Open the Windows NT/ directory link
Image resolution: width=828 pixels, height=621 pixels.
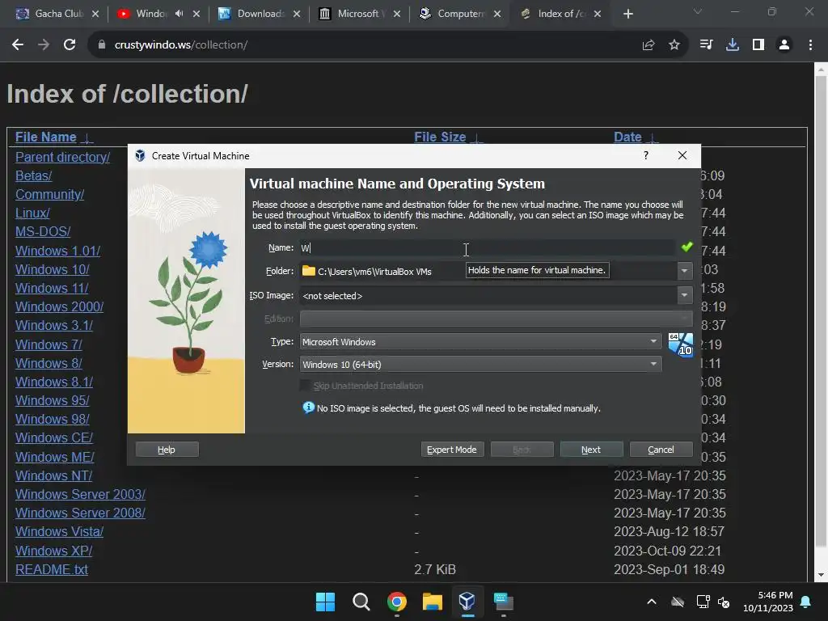click(x=54, y=475)
